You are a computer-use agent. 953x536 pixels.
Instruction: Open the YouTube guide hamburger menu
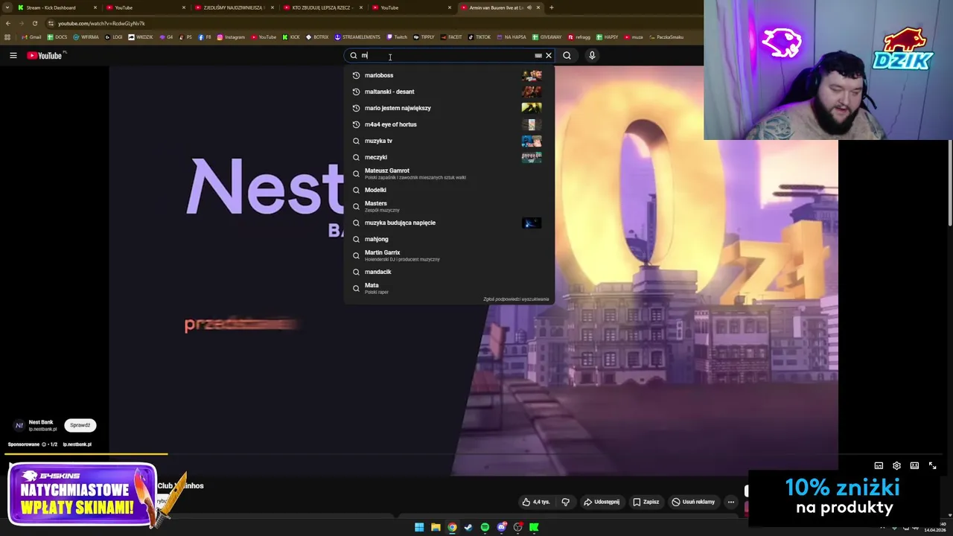(x=13, y=55)
